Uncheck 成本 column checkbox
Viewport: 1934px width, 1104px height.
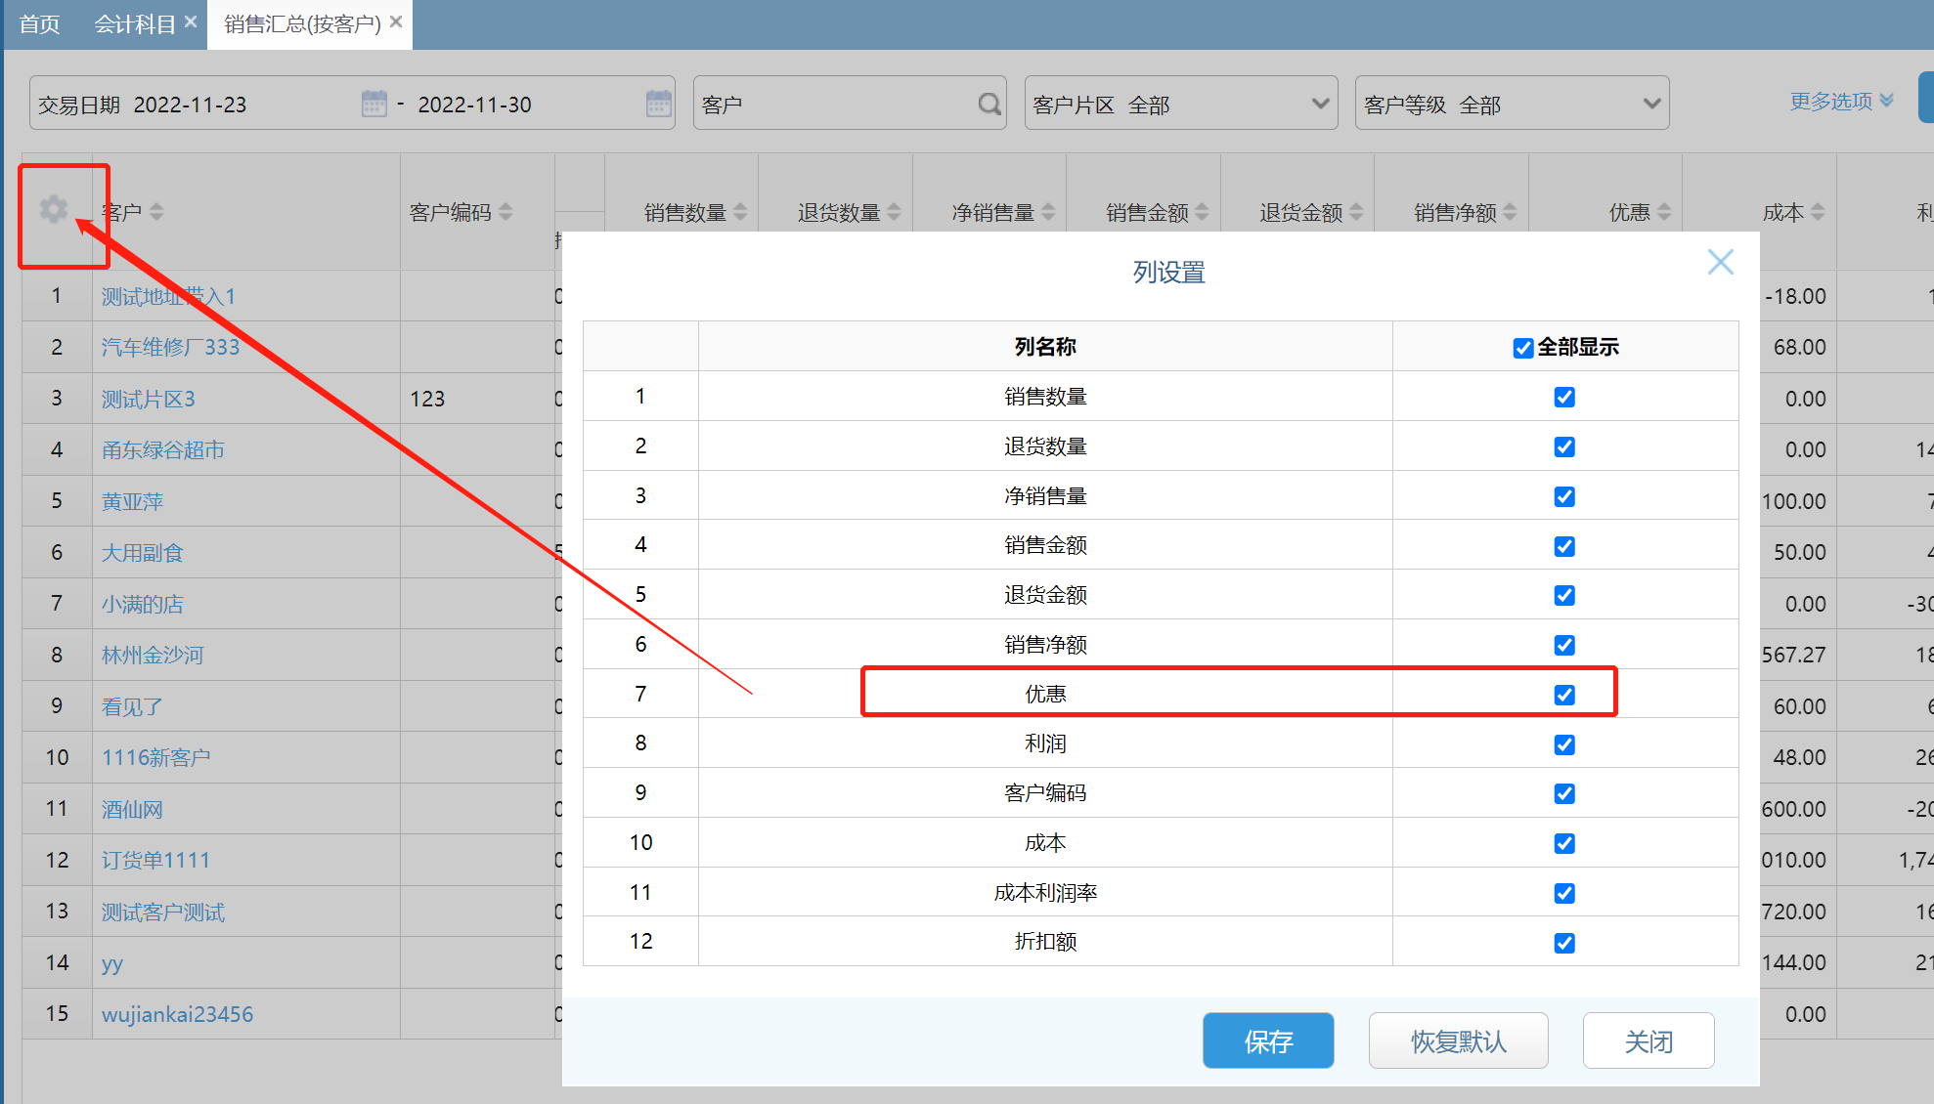click(1564, 843)
